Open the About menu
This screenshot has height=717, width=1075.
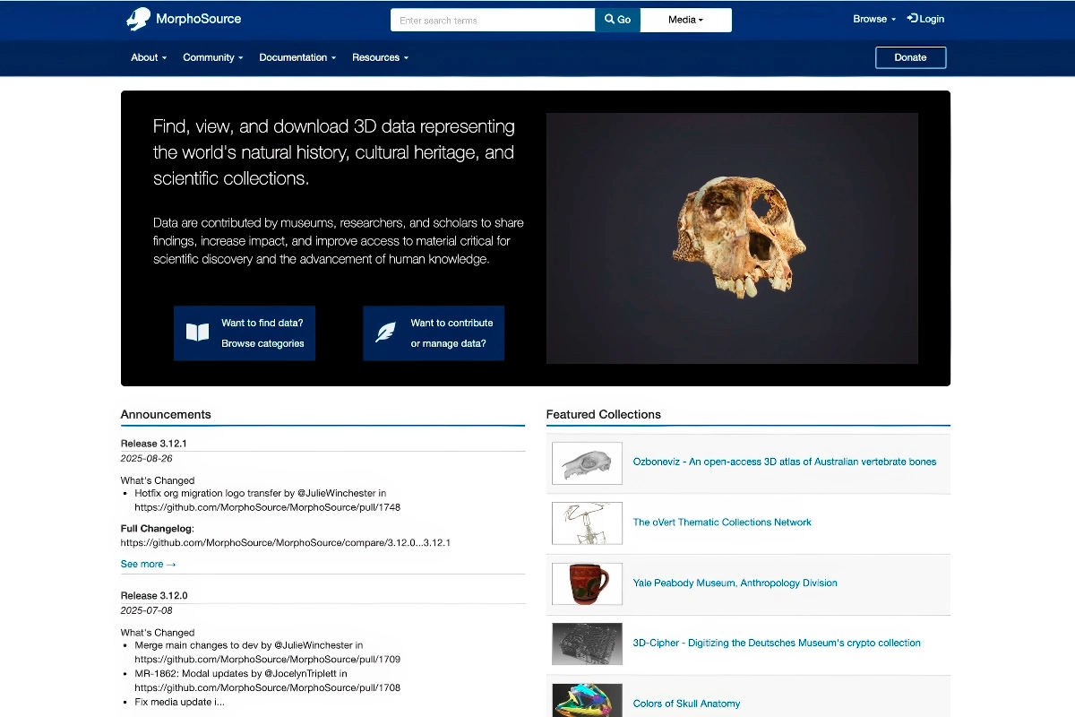149,57
